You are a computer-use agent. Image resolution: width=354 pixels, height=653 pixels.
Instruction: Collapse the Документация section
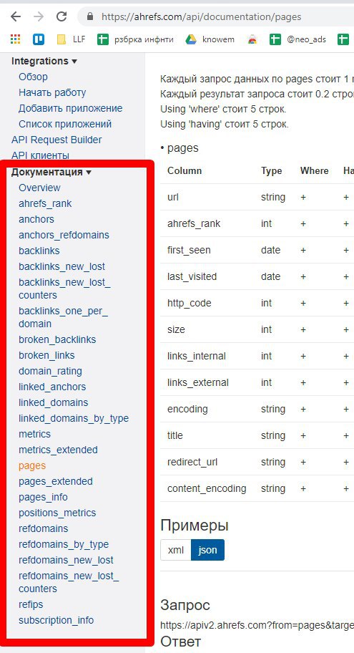point(51,172)
